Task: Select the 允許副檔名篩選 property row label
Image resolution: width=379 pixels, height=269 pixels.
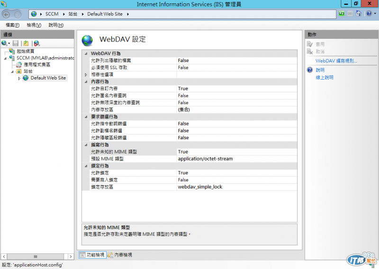Action: [106, 131]
